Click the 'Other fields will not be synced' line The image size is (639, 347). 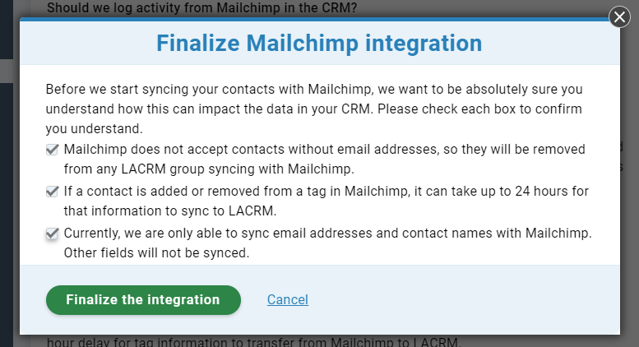click(x=156, y=253)
